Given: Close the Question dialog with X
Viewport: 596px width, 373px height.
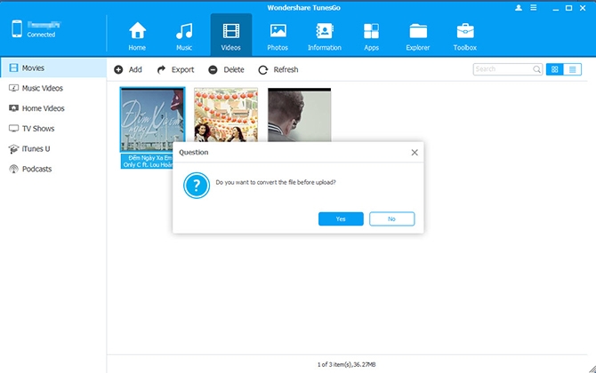Looking at the screenshot, I should coord(415,153).
